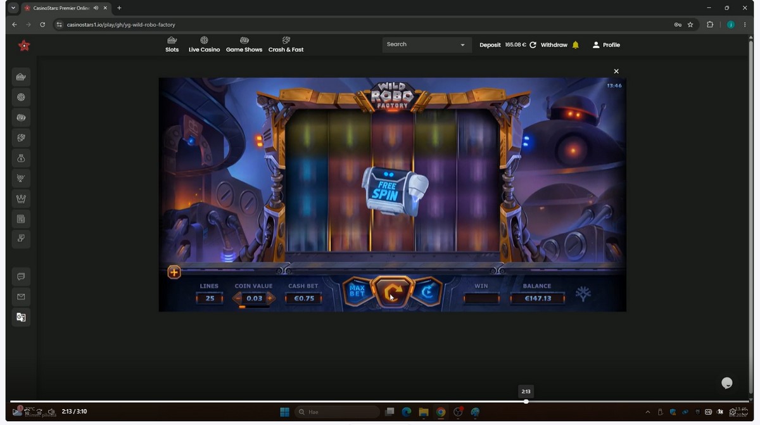Increase coin value with right arrow
This screenshot has width=760, height=425.
270,298
